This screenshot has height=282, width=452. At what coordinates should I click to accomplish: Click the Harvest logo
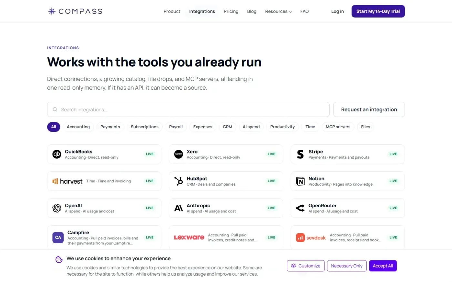[67, 181]
